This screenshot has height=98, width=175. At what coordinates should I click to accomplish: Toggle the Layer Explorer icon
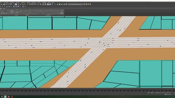(x=45, y=4)
